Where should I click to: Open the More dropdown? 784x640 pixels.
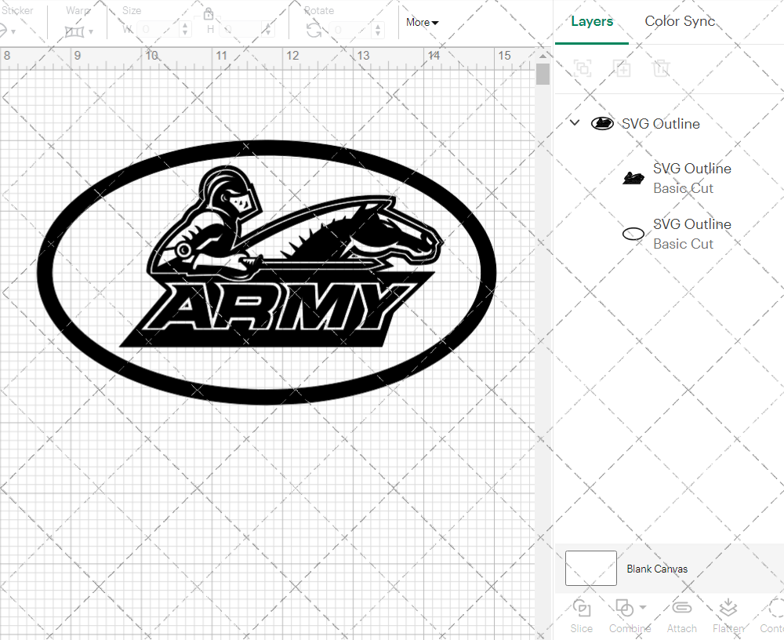click(x=421, y=22)
